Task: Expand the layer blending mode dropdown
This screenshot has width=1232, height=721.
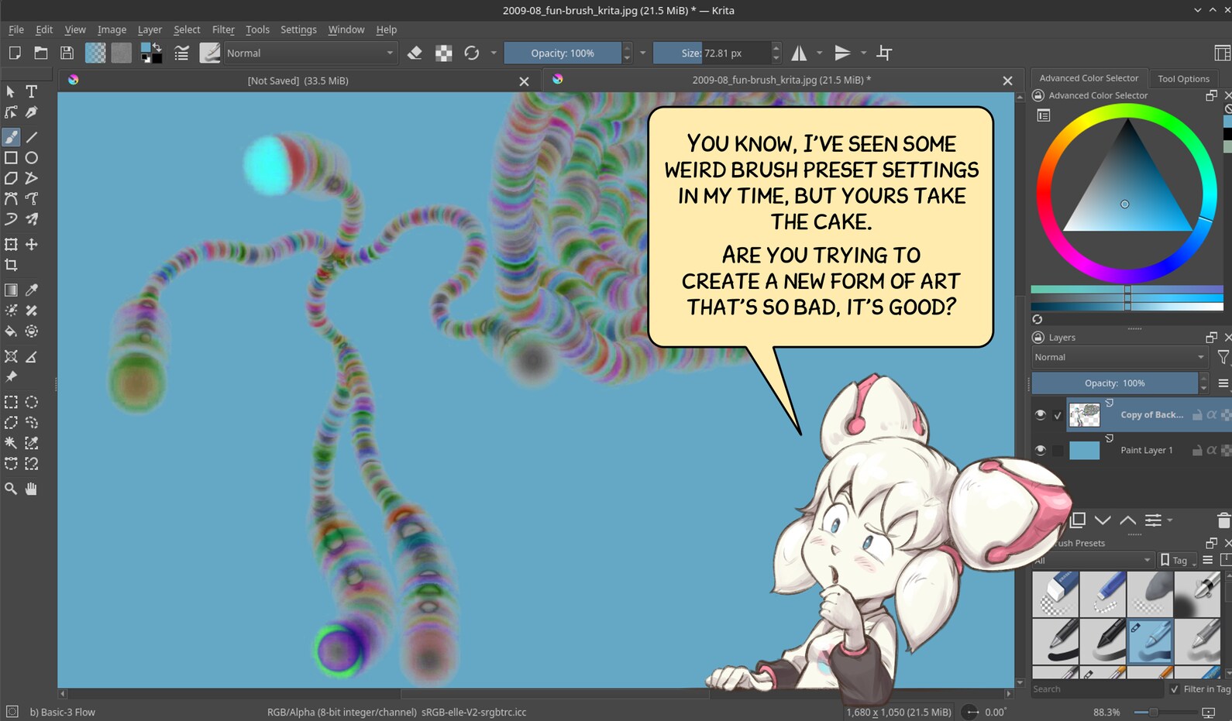Action: (1119, 357)
